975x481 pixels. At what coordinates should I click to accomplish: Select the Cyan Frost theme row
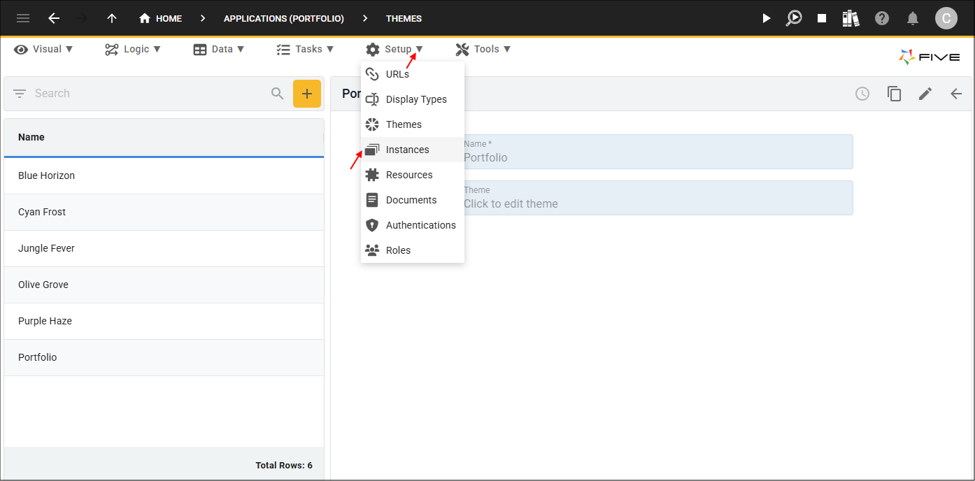[x=164, y=212]
